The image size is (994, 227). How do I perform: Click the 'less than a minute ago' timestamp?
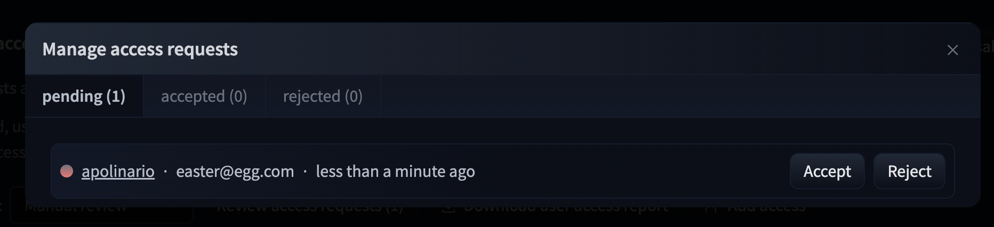coord(395,171)
